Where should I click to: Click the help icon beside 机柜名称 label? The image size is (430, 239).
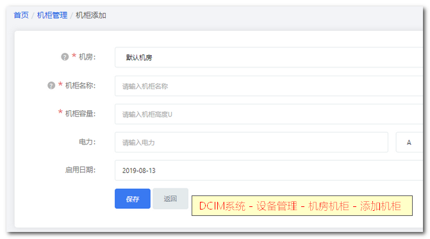[x=51, y=85]
